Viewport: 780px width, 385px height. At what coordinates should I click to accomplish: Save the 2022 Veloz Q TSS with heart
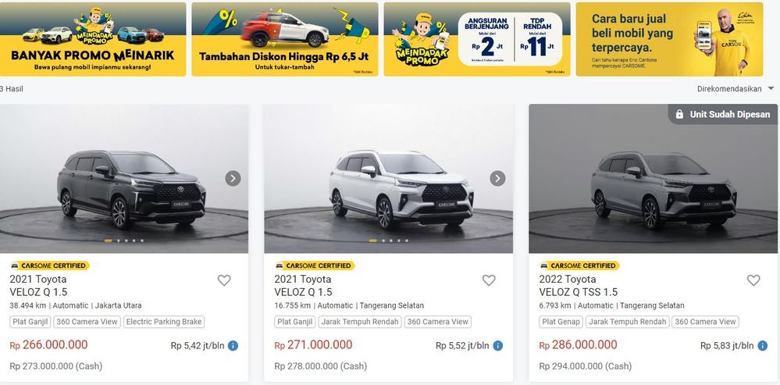click(753, 280)
